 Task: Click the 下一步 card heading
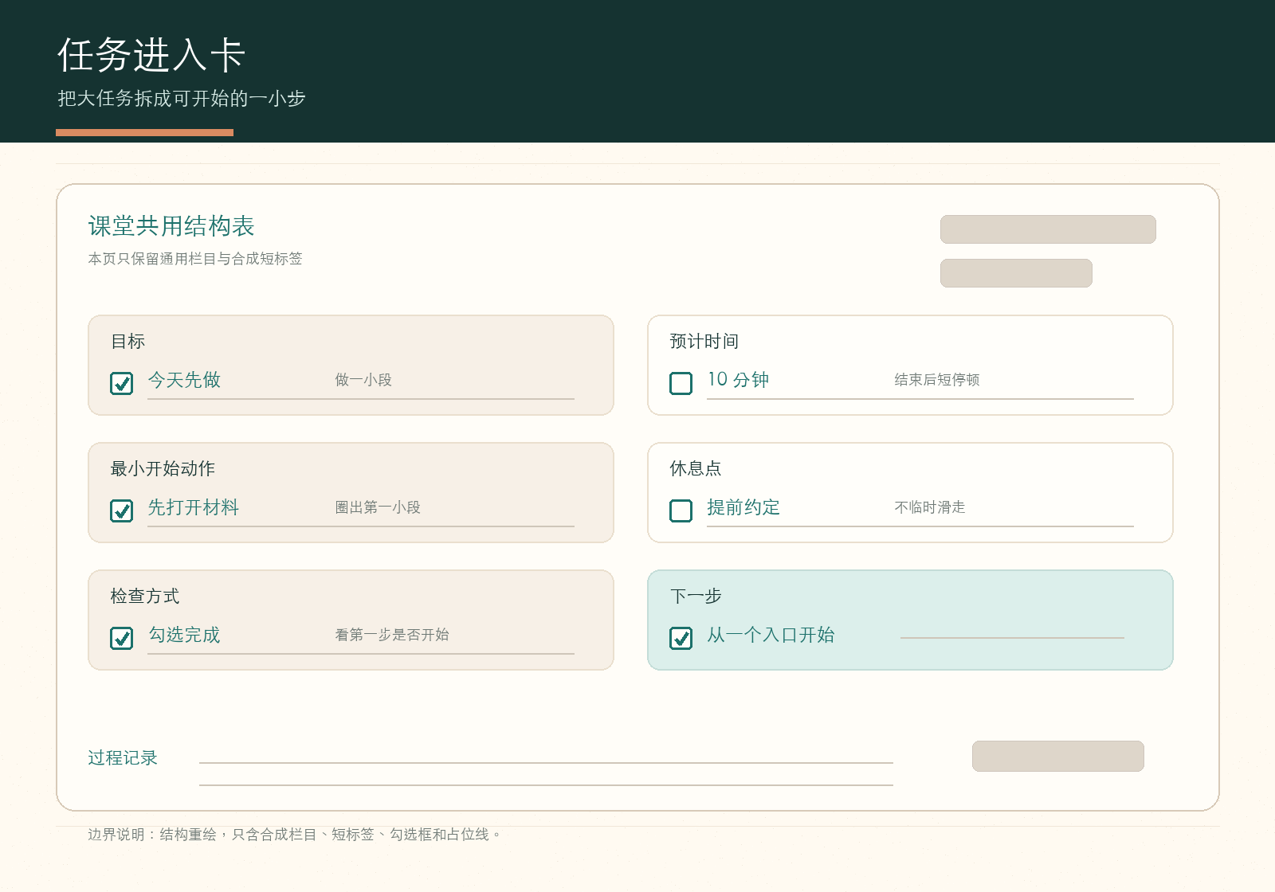(696, 596)
